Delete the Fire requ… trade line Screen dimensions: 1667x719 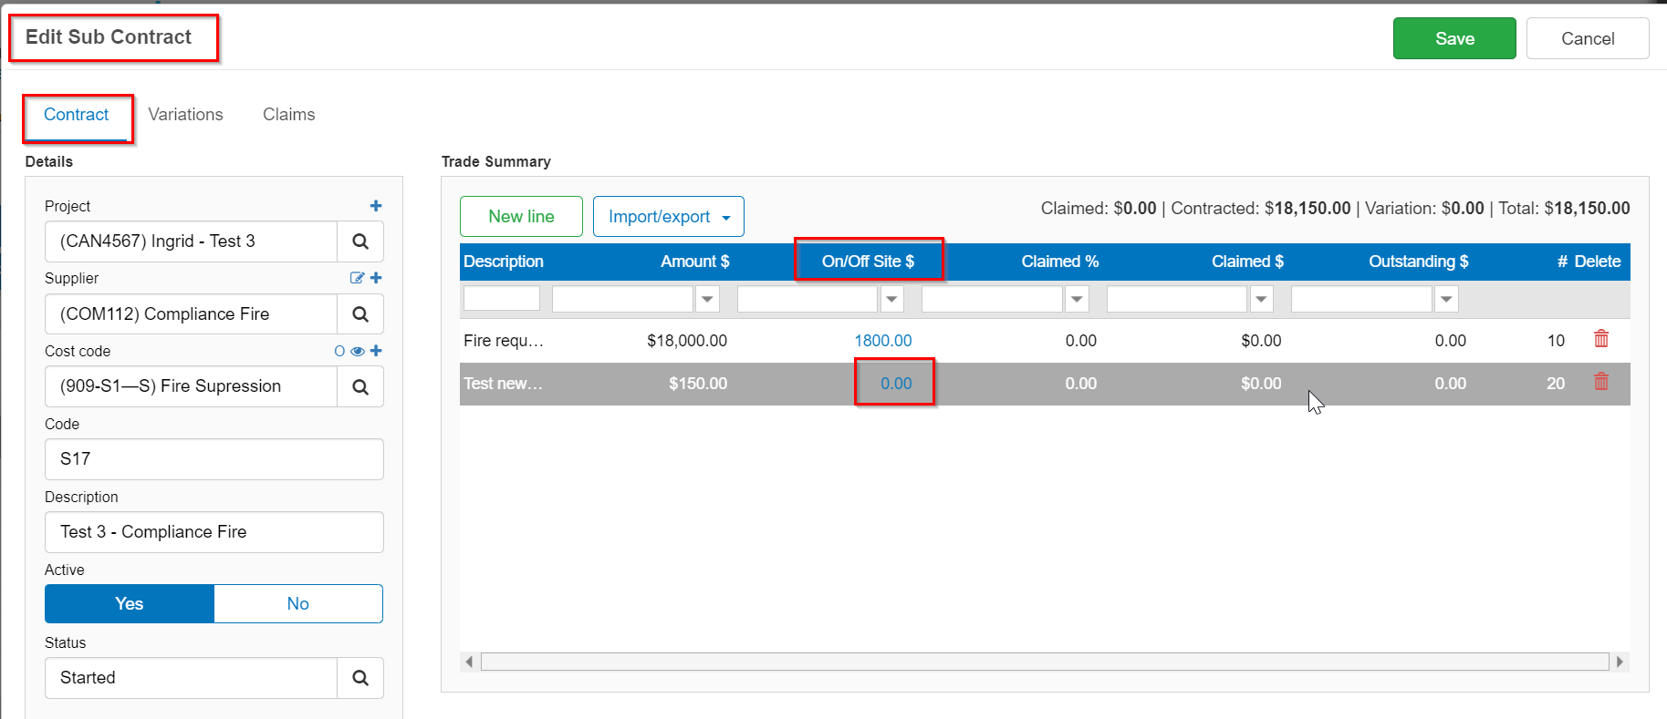click(1601, 339)
